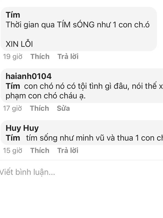Image resolution: width=163 pixels, height=218 pixels.
Task: Like Tím's comment posted 19 giờ ago
Action: pos(40,57)
